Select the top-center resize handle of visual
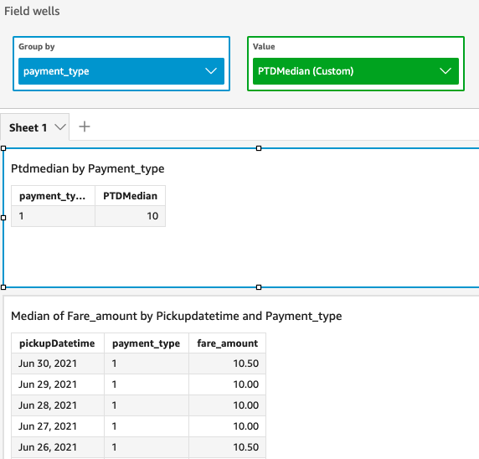Image resolution: width=479 pixels, height=459 pixels. (259, 148)
